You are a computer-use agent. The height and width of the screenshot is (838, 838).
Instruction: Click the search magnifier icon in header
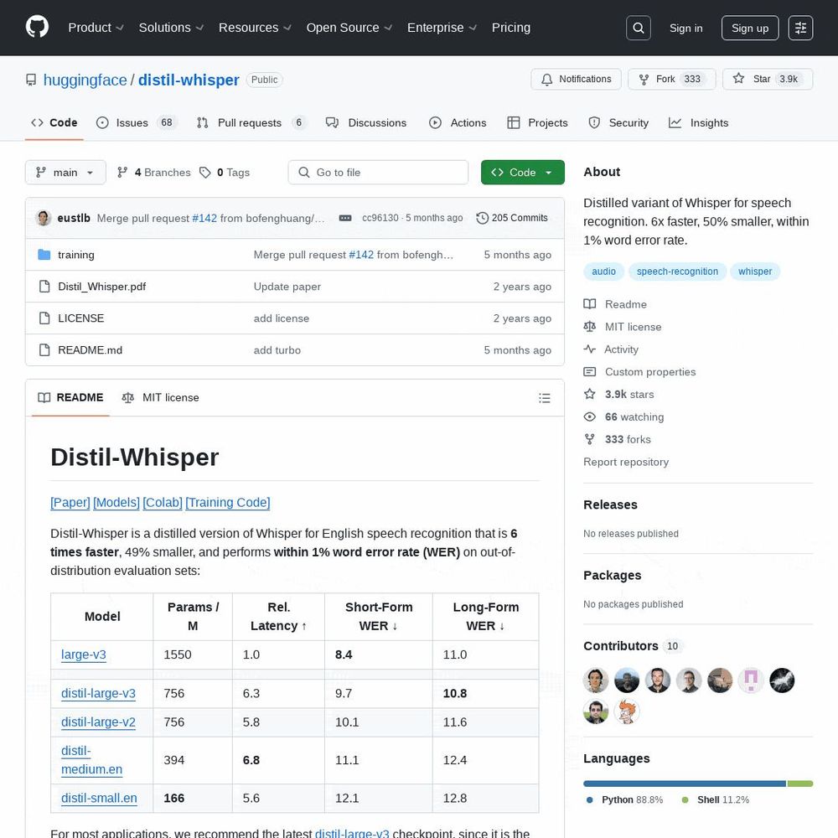point(638,28)
